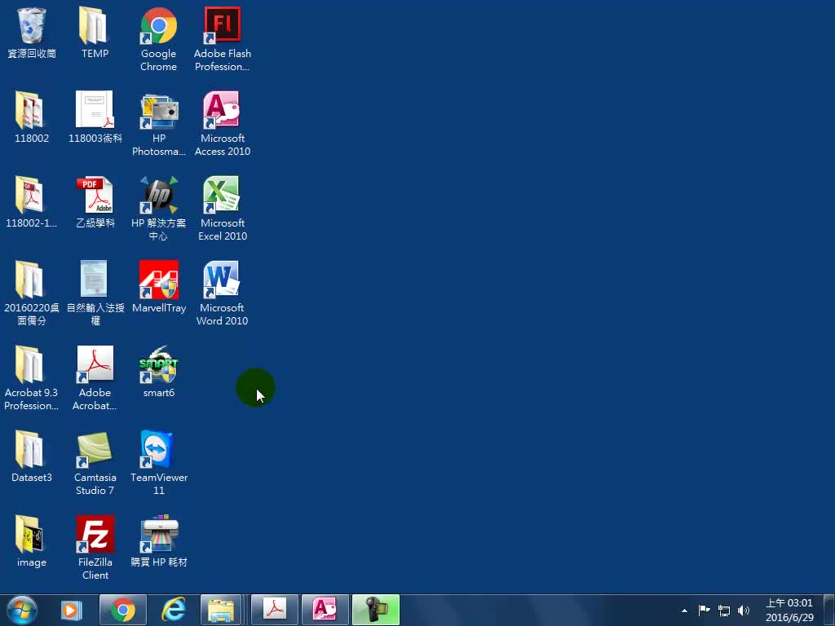Select the TeamViewer 11 desktop icon

(158, 451)
